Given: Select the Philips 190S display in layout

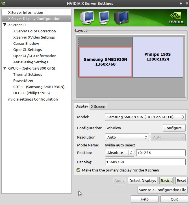Looking at the screenshot, I should pos(158,57).
